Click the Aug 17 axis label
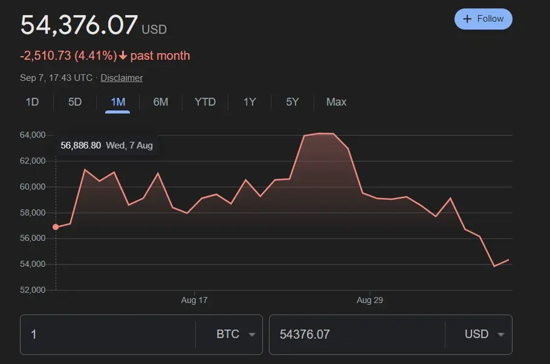This screenshot has width=550, height=364. tap(194, 300)
